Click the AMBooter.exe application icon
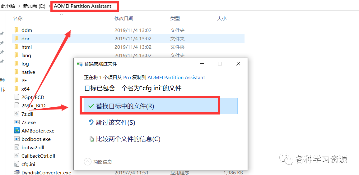Screen dimensions: 359x175 pos(17,131)
